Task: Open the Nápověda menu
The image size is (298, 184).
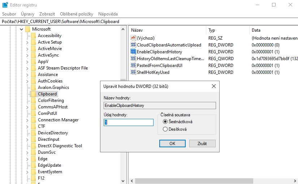Action: pos(108,14)
